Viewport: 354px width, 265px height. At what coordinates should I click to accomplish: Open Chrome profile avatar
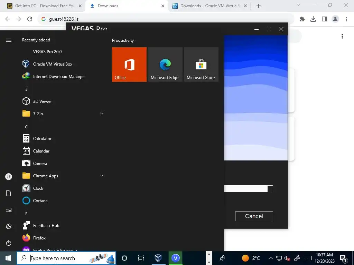point(335,19)
